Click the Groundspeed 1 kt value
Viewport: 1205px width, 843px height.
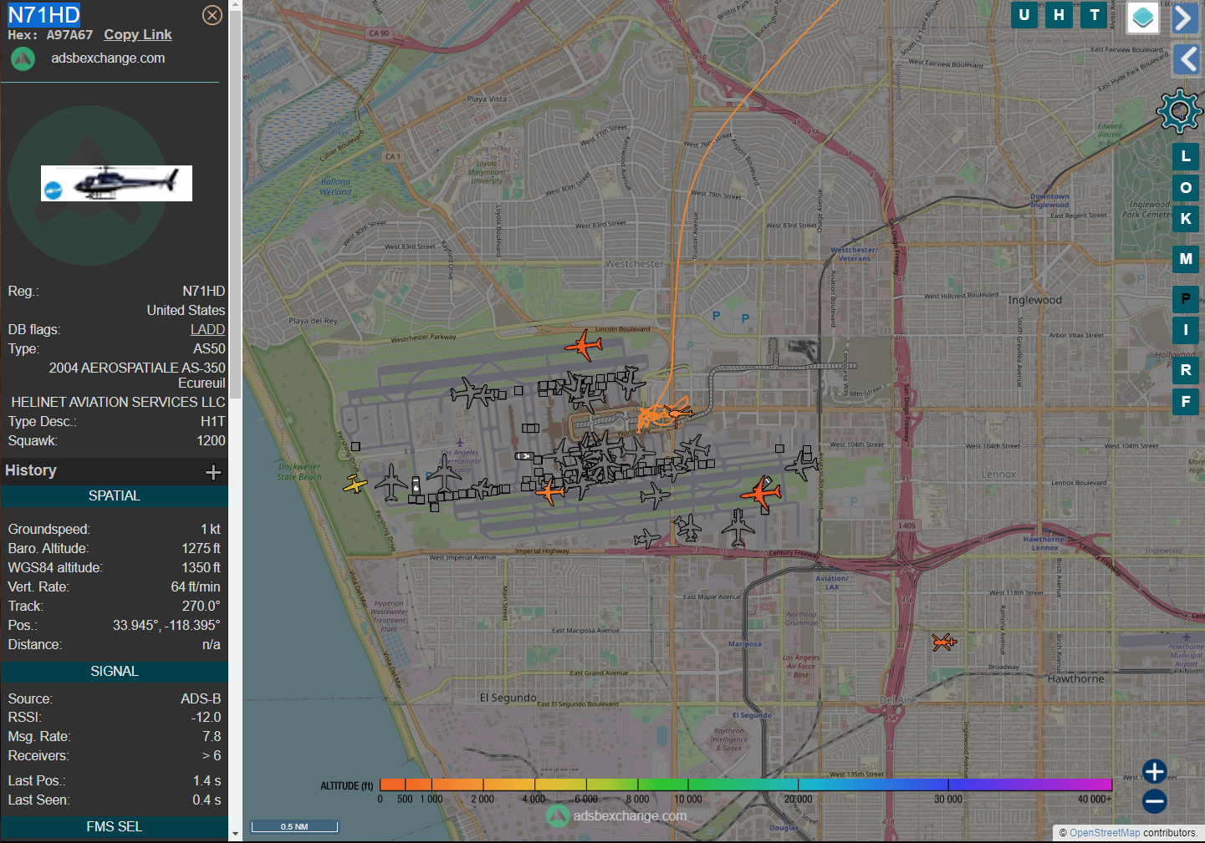(x=211, y=529)
